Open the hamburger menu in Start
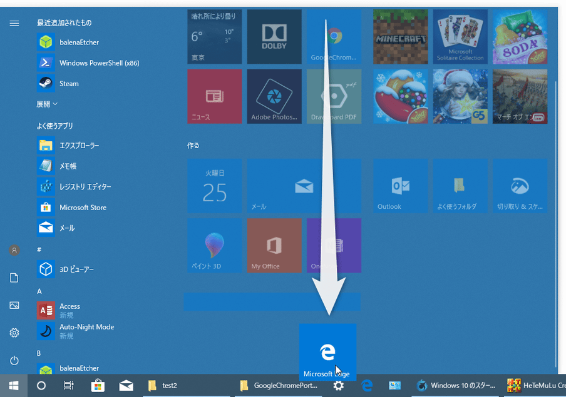Image resolution: width=566 pixels, height=397 pixels. (x=14, y=23)
